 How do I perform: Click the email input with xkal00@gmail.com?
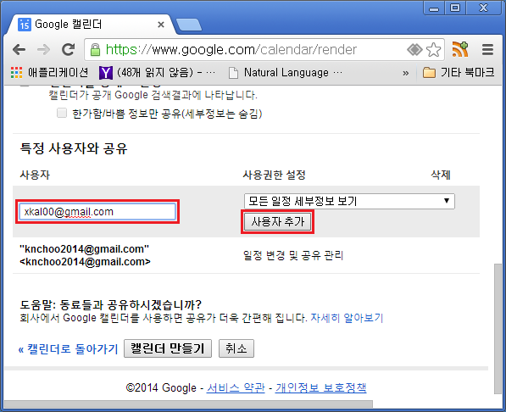97,211
